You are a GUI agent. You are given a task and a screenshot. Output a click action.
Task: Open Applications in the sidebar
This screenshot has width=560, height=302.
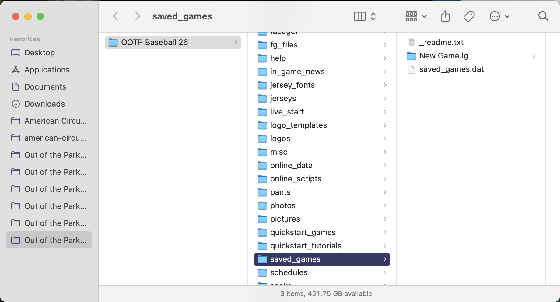coord(49,70)
